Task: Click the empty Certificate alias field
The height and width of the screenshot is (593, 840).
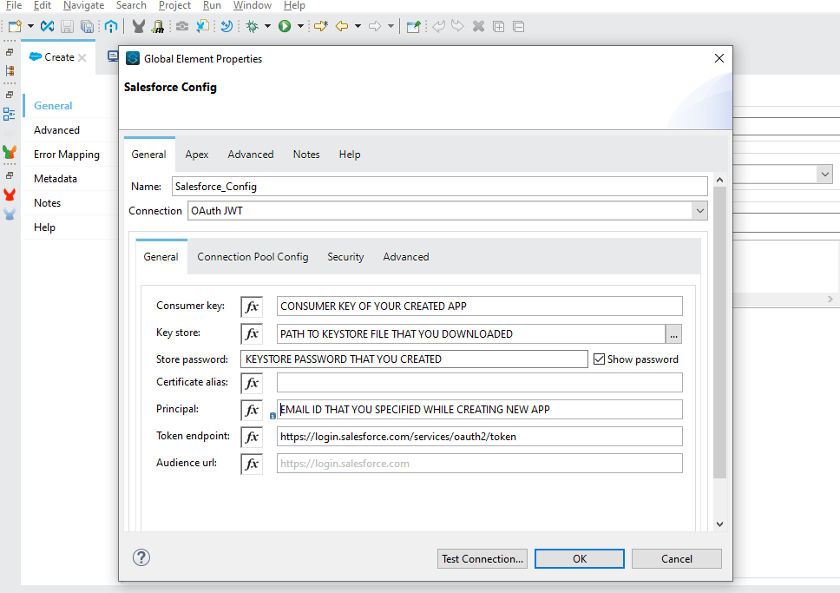Action: click(x=480, y=383)
